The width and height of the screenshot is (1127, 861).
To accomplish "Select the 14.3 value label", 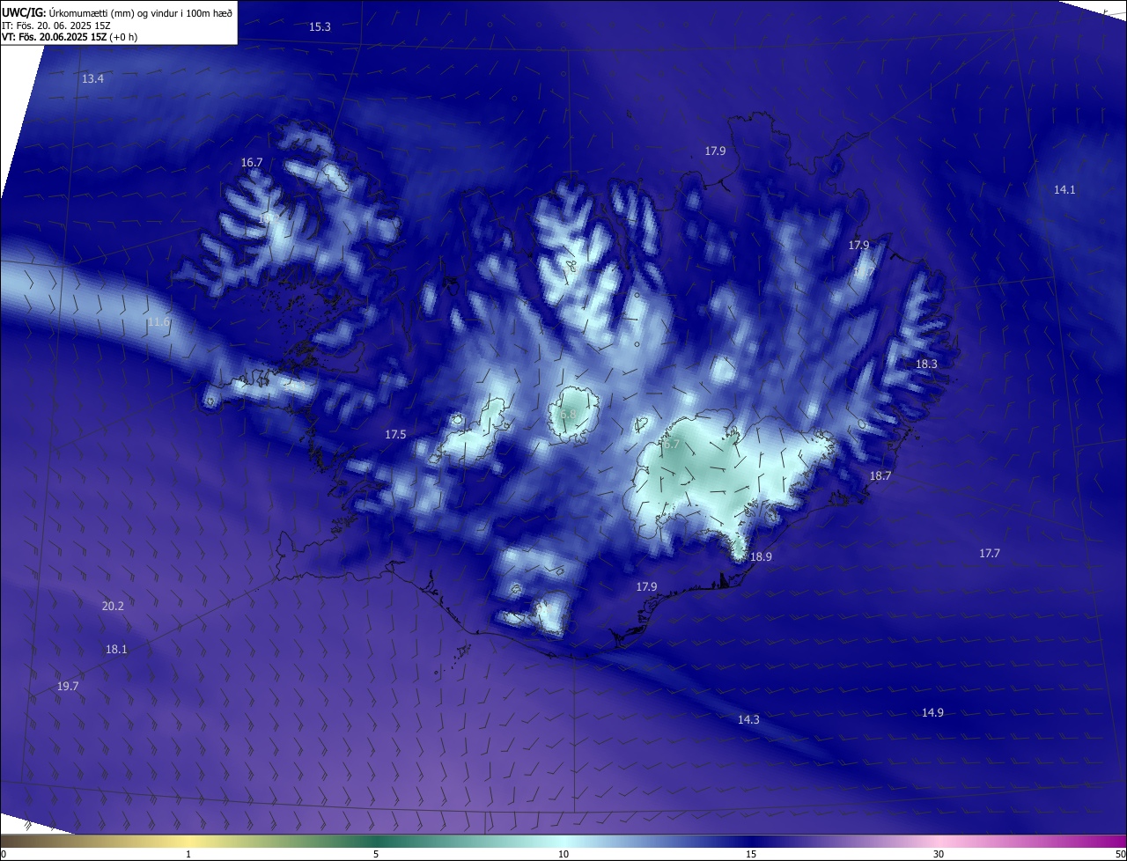I will (x=748, y=720).
